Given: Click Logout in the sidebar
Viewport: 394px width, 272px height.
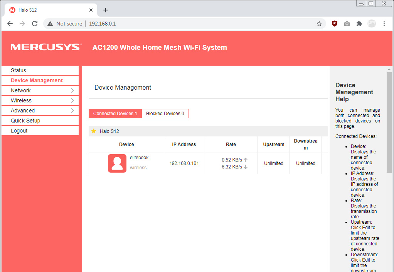Looking at the screenshot, I should [x=40, y=131].
